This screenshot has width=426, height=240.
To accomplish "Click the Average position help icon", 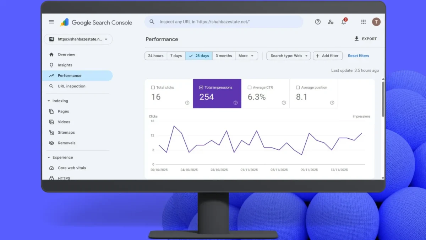I will pos(332,103).
